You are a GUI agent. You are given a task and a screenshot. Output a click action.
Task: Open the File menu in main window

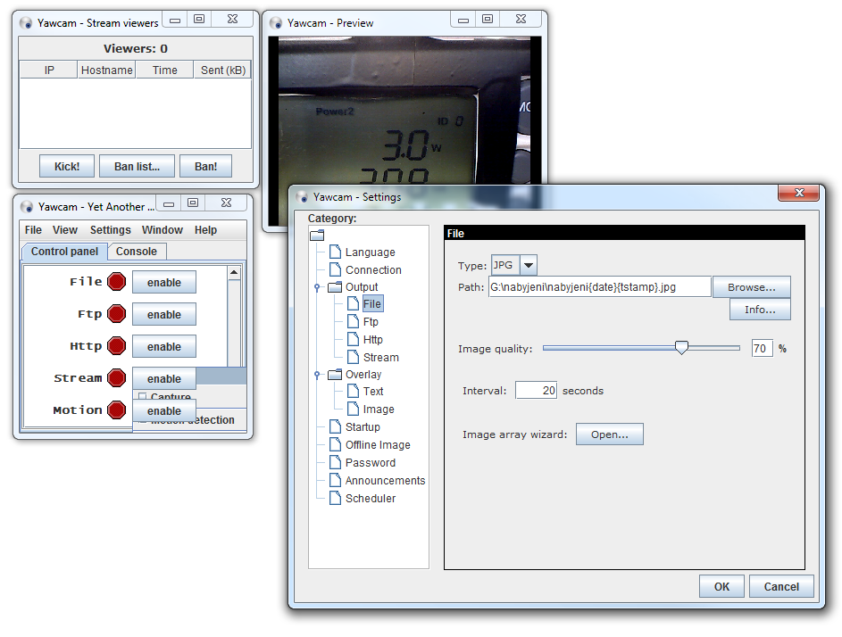pos(33,229)
